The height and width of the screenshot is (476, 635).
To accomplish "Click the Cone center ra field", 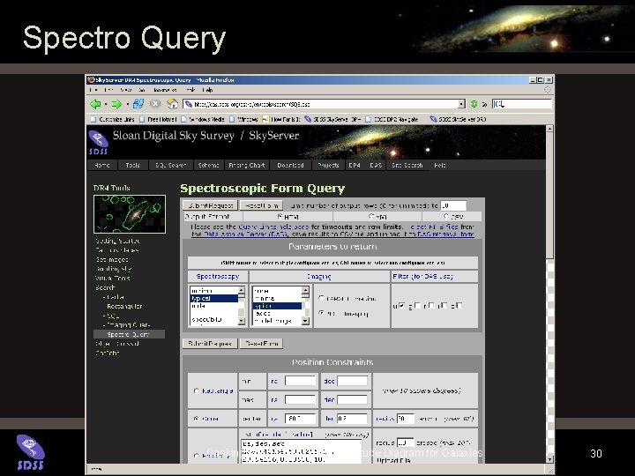I will coord(300,419).
